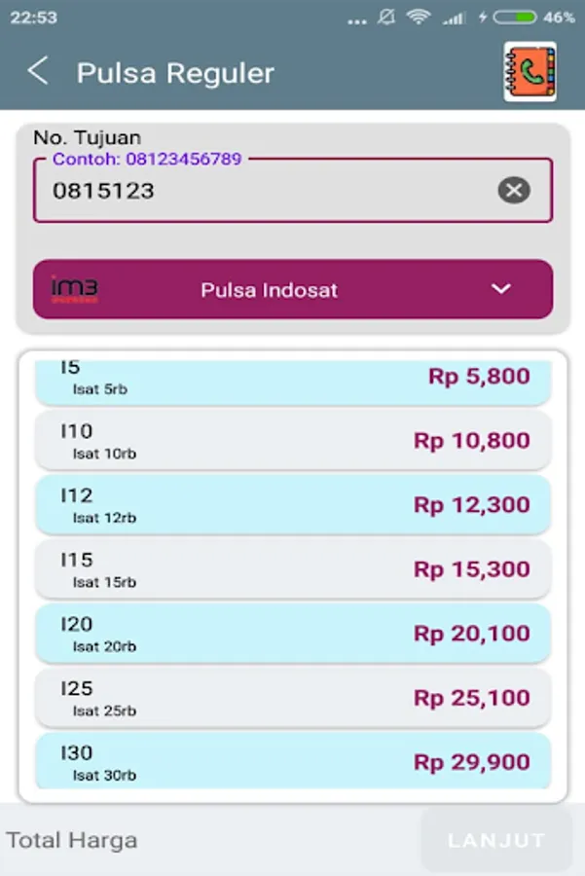Screen dimensions: 585x876
Task: Select I30 Isat 30rb package
Action: (292, 761)
